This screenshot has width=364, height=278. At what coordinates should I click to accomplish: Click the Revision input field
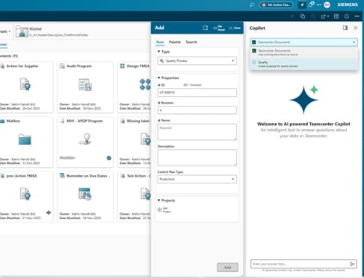click(x=197, y=110)
